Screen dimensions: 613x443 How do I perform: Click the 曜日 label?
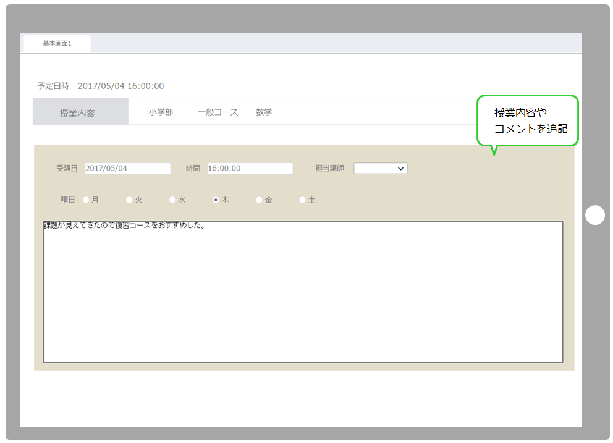coord(67,200)
